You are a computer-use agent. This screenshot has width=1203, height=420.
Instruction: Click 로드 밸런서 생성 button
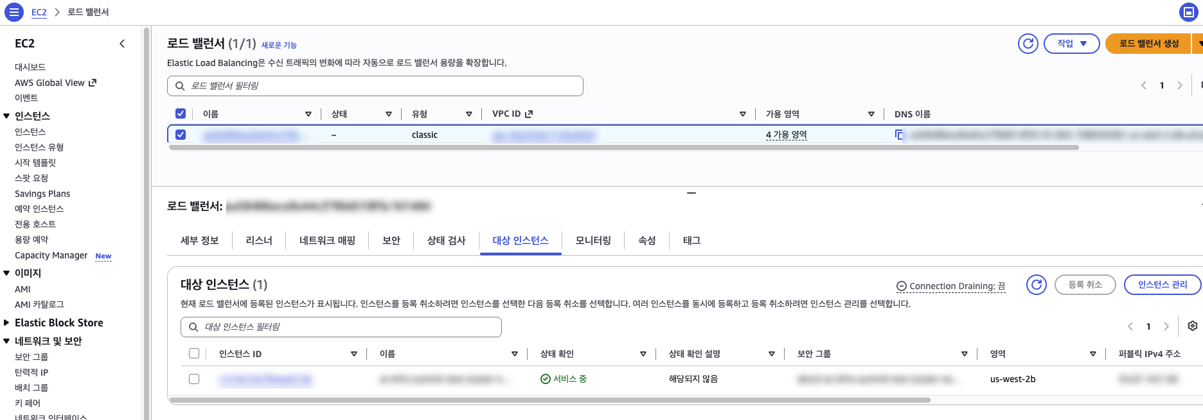pyautogui.click(x=1148, y=44)
